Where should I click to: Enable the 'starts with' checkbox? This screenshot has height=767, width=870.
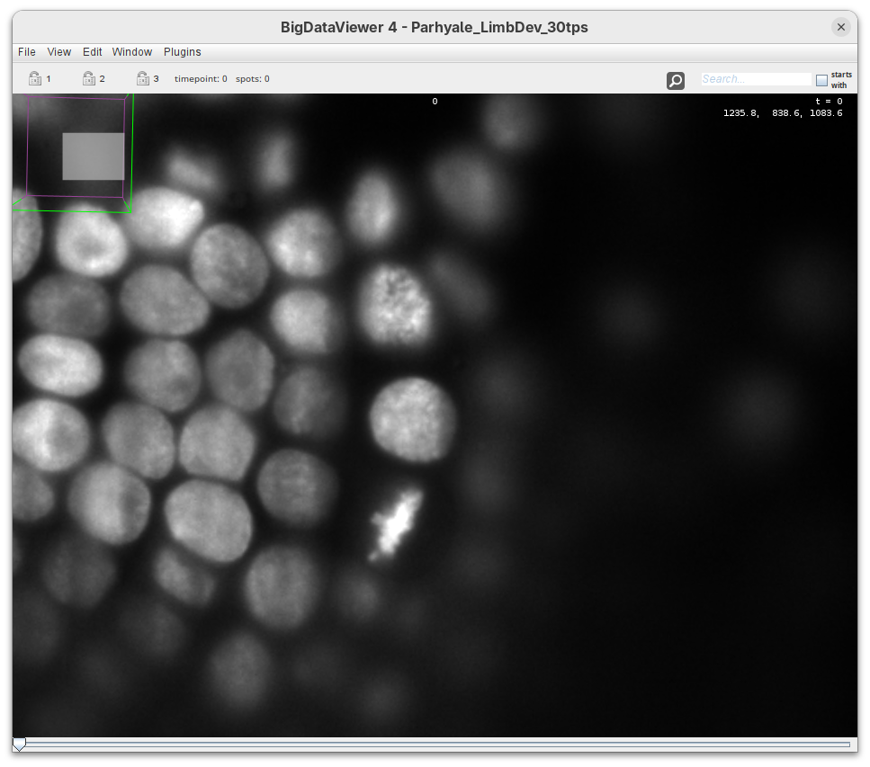(x=821, y=80)
